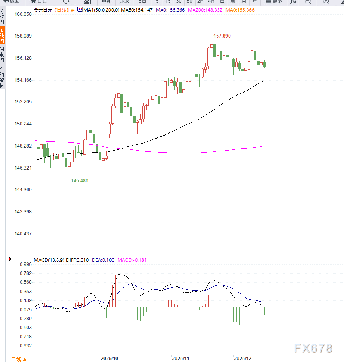Click the MA indicator chart icon

80,10
